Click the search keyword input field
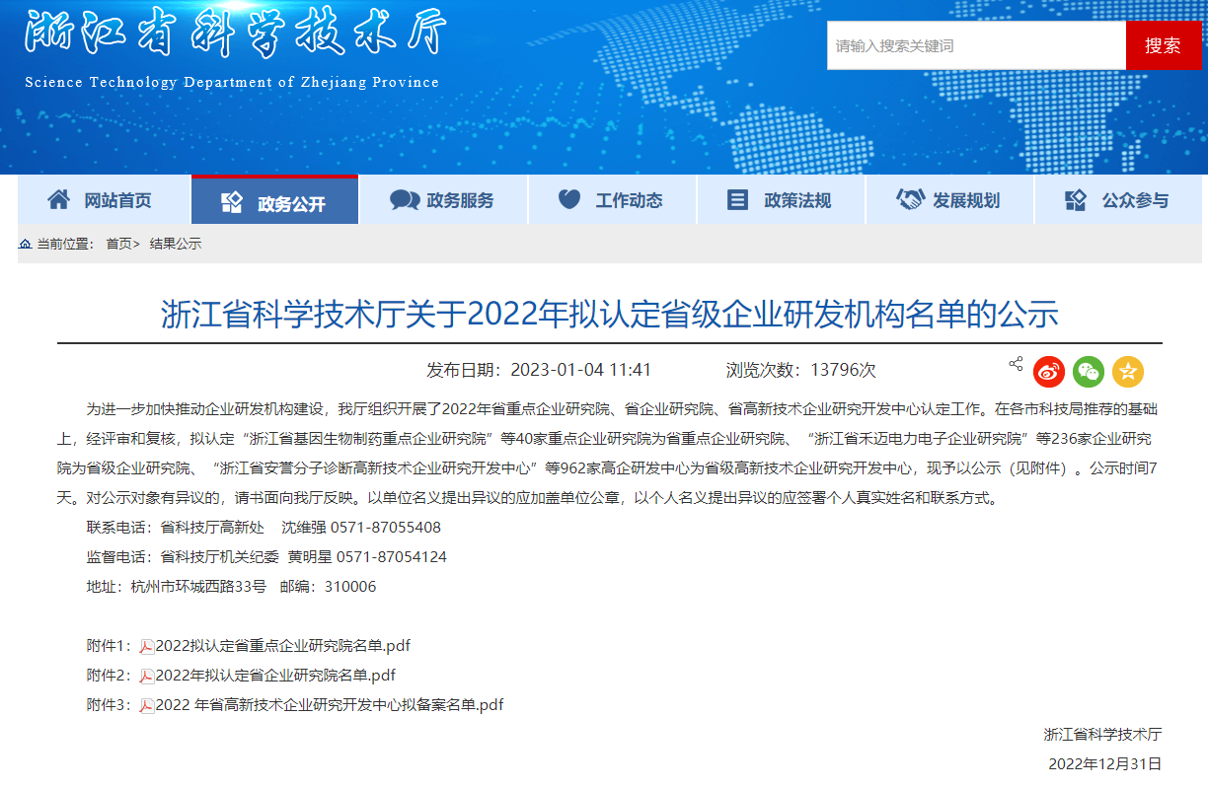The height and width of the screenshot is (788, 1208). (x=975, y=45)
